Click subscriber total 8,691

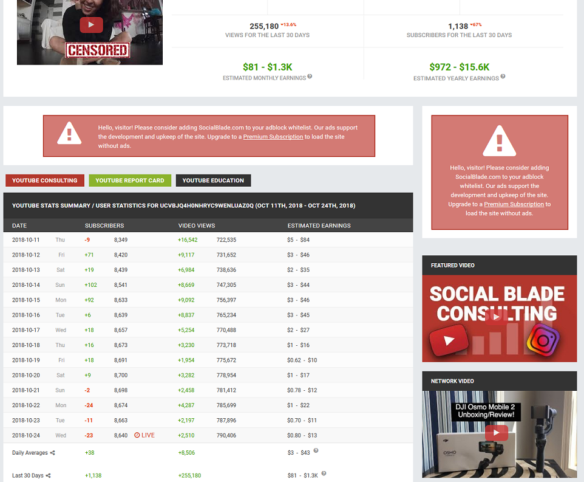[x=121, y=360]
